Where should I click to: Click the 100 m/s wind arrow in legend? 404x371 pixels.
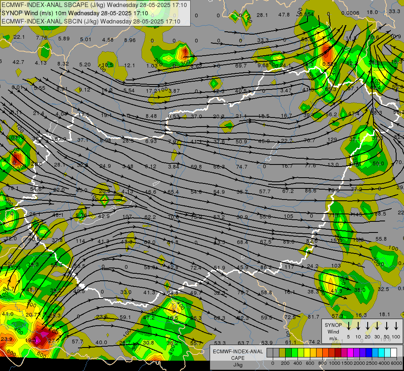pyautogui.click(x=396, y=326)
